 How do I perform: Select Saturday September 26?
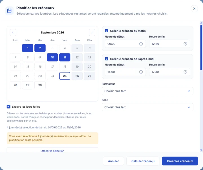pyautogui.click(x=77, y=76)
